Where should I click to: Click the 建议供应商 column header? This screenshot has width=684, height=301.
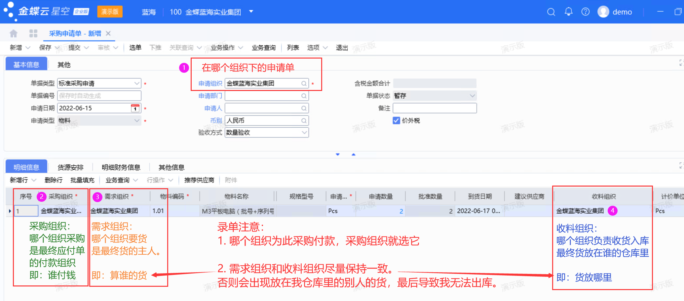(x=529, y=196)
